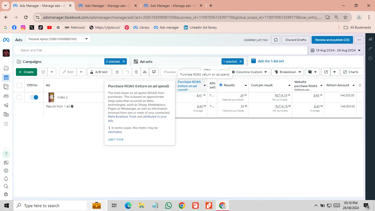Click the undo arrow icon
375x211 pixels.
[128, 72]
